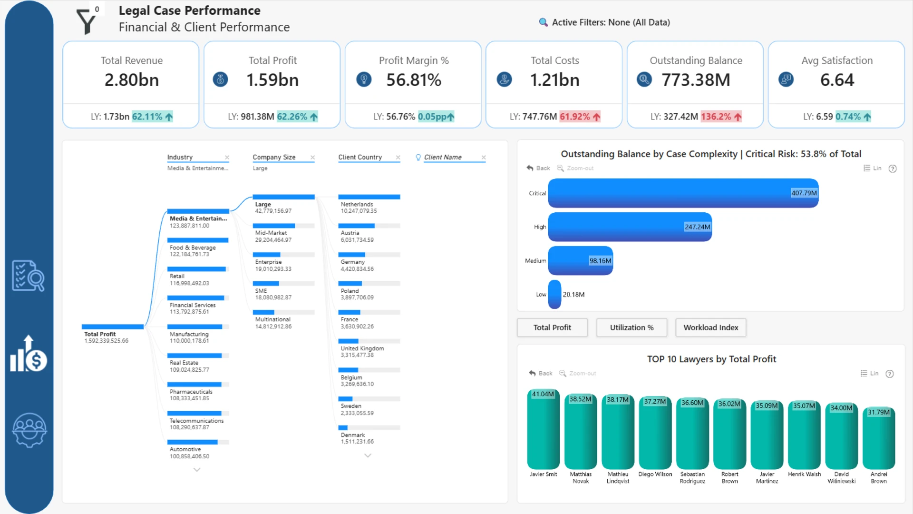Switch to the Total Profit measure
This screenshot has width=913, height=514.
[x=552, y=327]
